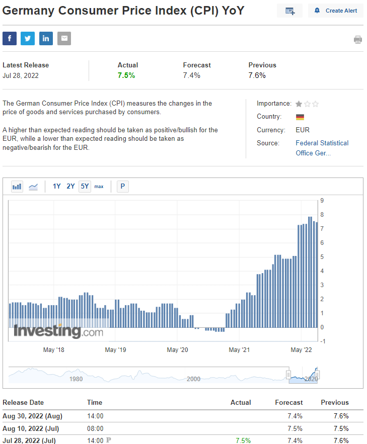The image size is (367, 444).
Task: Click the Germany flag icon
Action: (300, 117)
